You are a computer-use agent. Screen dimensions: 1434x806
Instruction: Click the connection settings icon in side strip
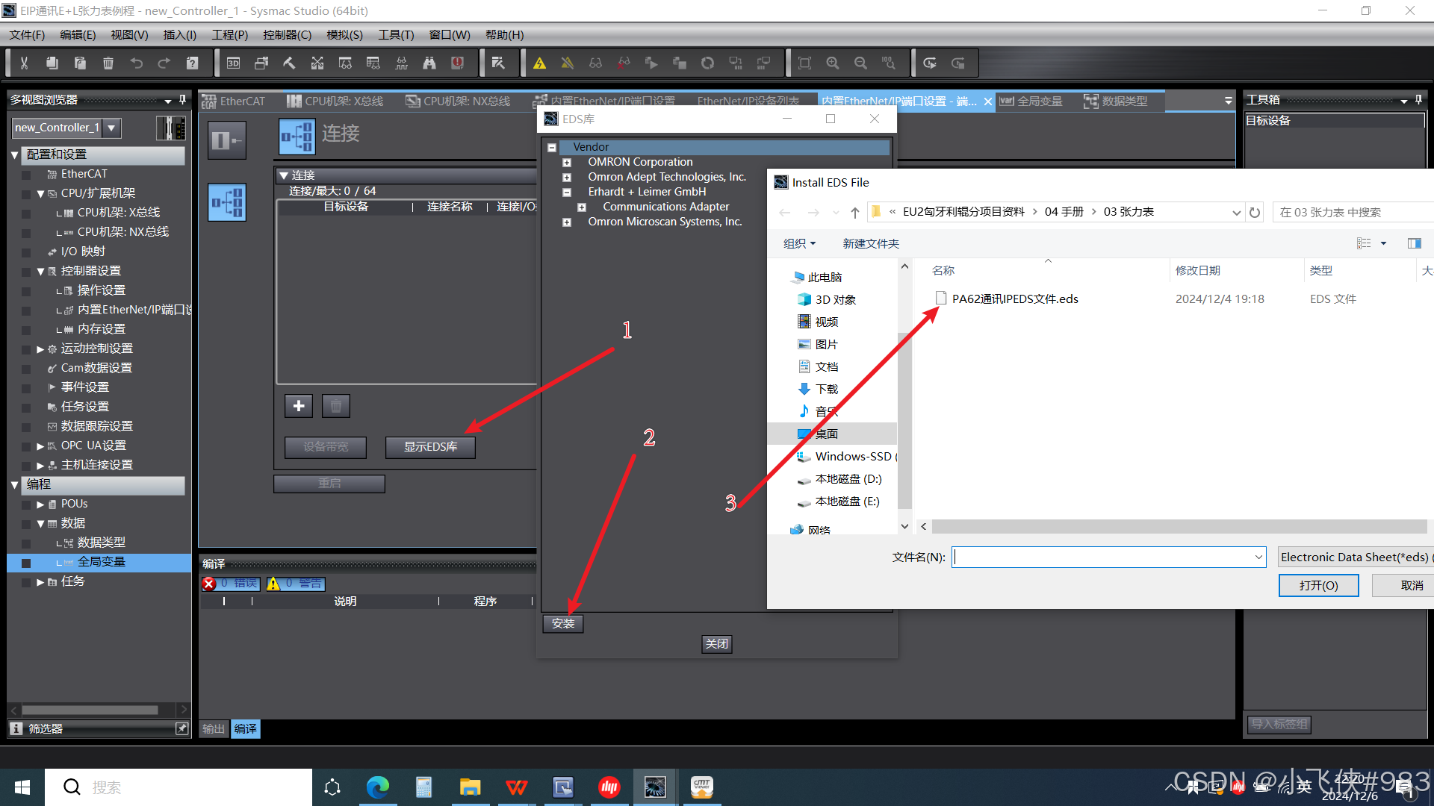(x=227, y=202)
